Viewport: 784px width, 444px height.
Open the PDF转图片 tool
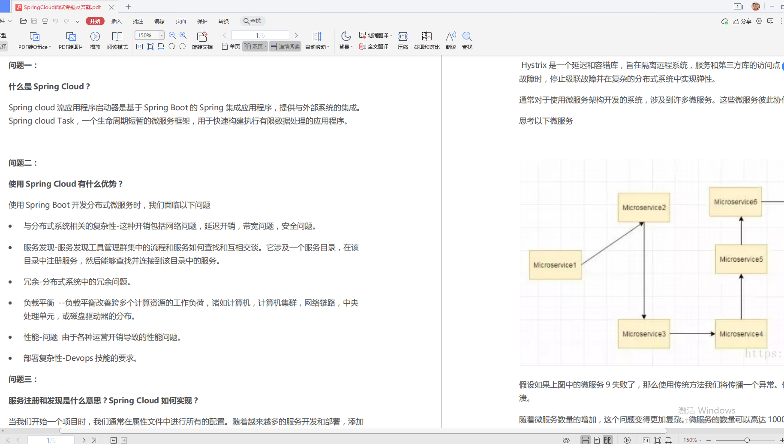coord(71,41)
